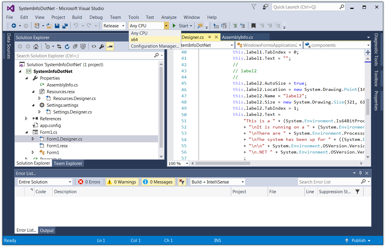Sort the Error List by Description column

pyautogui.click(x=142, y=192)
